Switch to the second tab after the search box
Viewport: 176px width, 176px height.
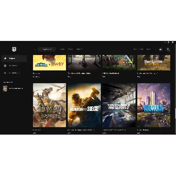pyautogui.click(x=70, y=49)
